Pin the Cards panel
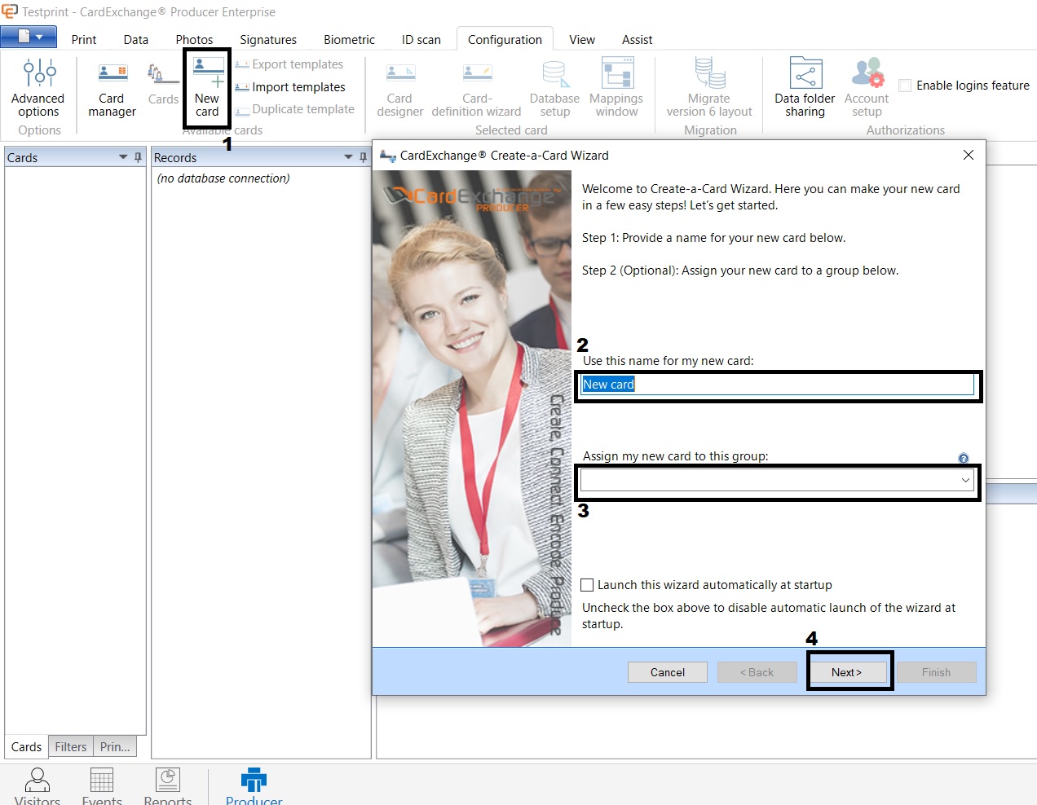The height and width of the screenshot is (805, 1037). pos(138,157)
